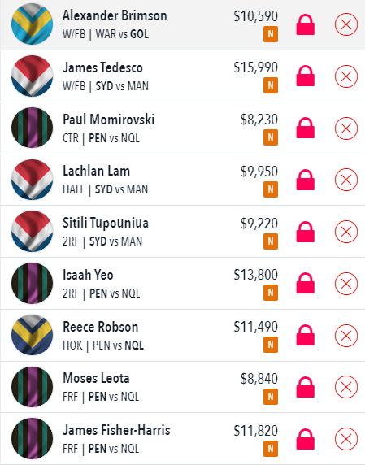Click Moses Leota's pink padlock
365x465 pixels.
306,387
